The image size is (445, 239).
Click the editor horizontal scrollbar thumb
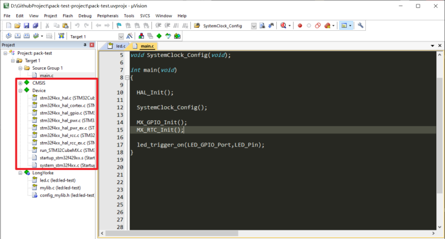pyautogui.click(x=172, y=233)
